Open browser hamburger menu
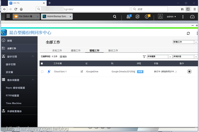 point(195,9)
